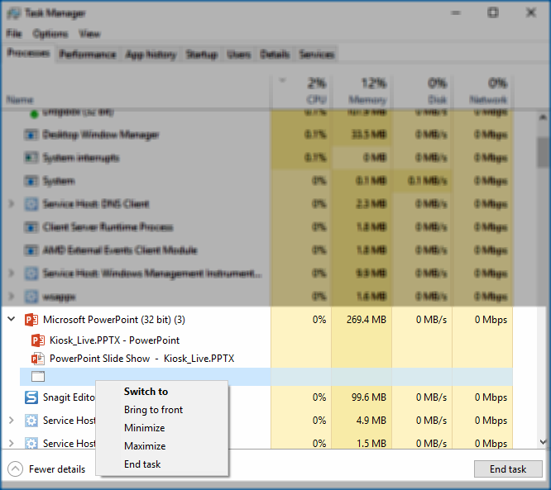
Task: Click the Service Host gear icon with 1.5 MB
Action: [x=31, y=444]
